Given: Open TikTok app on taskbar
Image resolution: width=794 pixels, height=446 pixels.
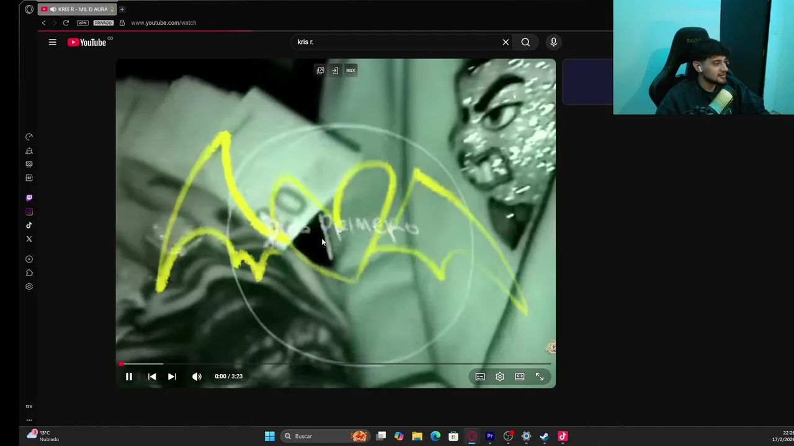Looking at the screenshot, I should 563,436.
